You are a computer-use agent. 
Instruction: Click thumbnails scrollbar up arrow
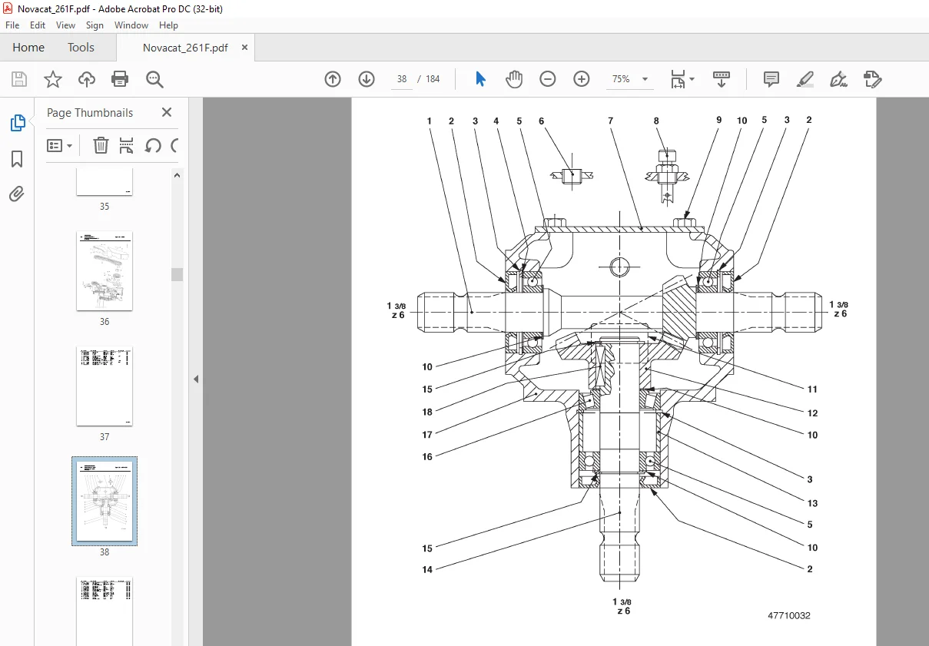click(177, 175)
